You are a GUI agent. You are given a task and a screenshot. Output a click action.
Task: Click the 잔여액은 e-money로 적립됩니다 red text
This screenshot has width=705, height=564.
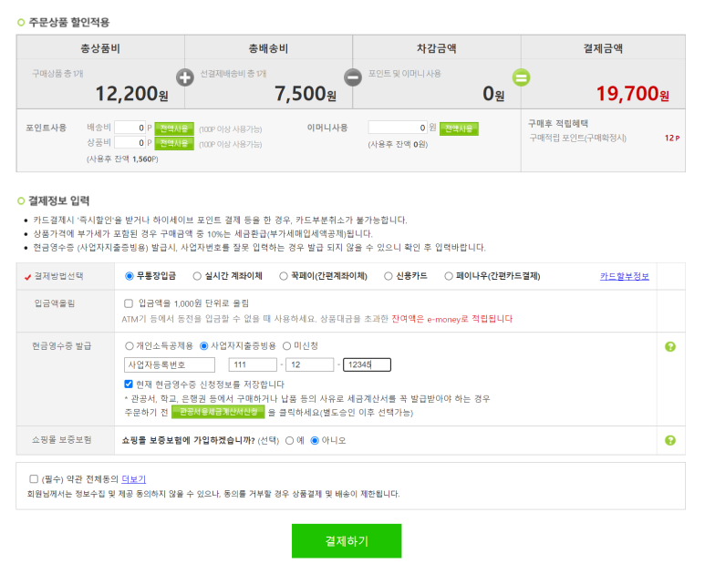coord(451,319)
